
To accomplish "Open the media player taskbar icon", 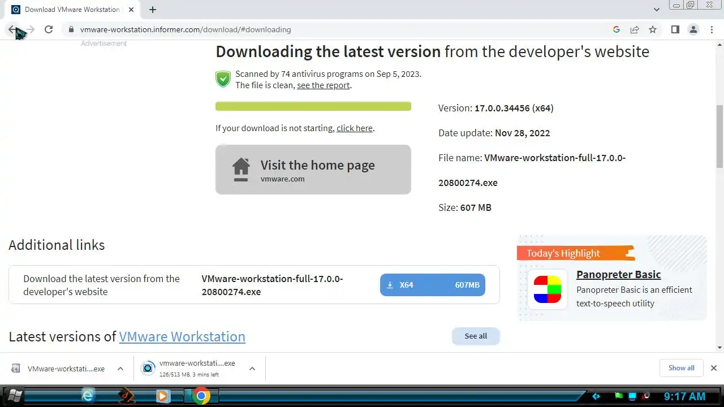I will pyautogui.click(x=162, y=396).
